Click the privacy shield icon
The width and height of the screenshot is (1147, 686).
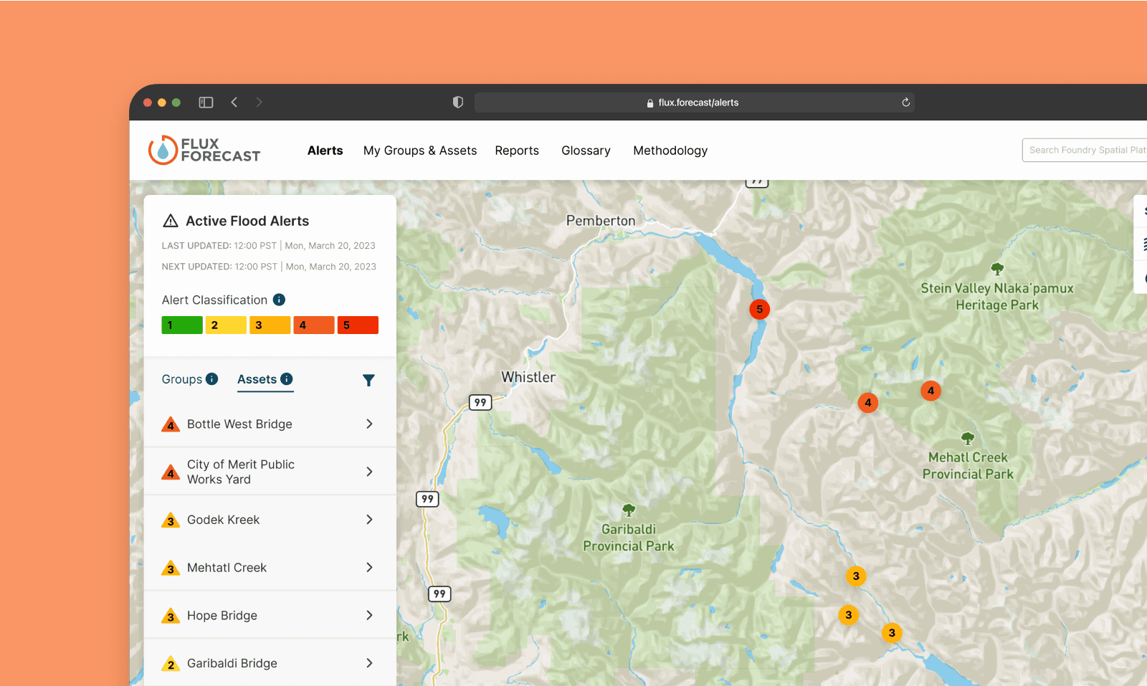pyautogui.click(x=458, y=103)
